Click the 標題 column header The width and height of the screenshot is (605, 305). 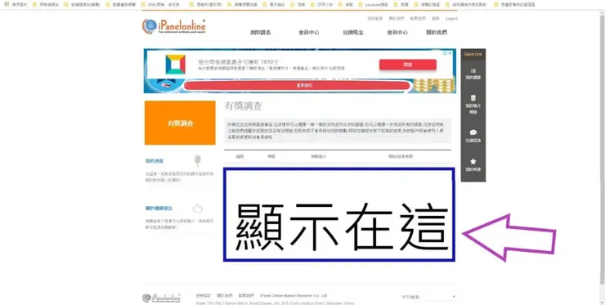pyautogui.click(x=271, y=156)
